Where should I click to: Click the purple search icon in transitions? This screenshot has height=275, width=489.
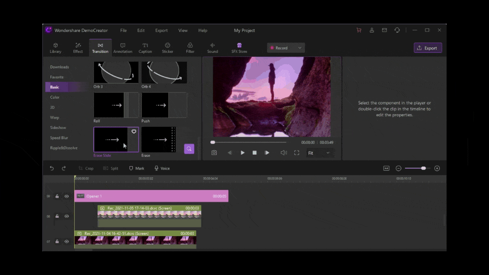189,149
